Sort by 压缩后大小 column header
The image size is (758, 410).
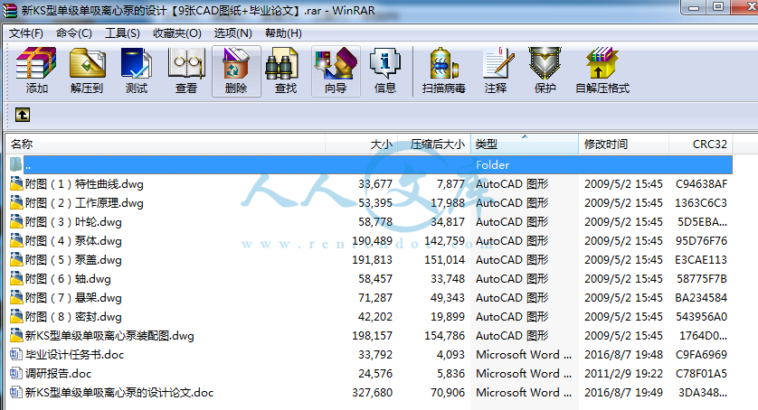[434, 144]
